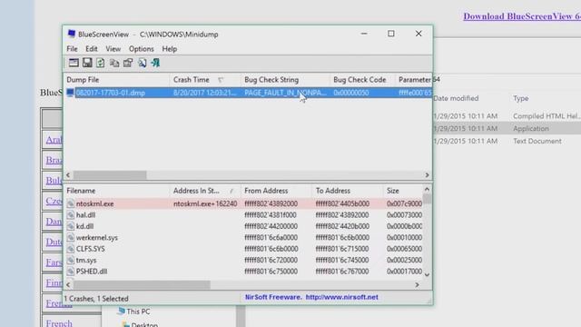Sort by the Bug Check String column
This screenshot has height=327, width=581.
(286, 80)
